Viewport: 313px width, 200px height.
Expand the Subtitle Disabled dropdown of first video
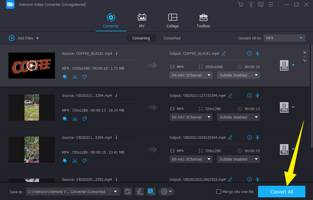pyautogui.click(x=238, y=75)
